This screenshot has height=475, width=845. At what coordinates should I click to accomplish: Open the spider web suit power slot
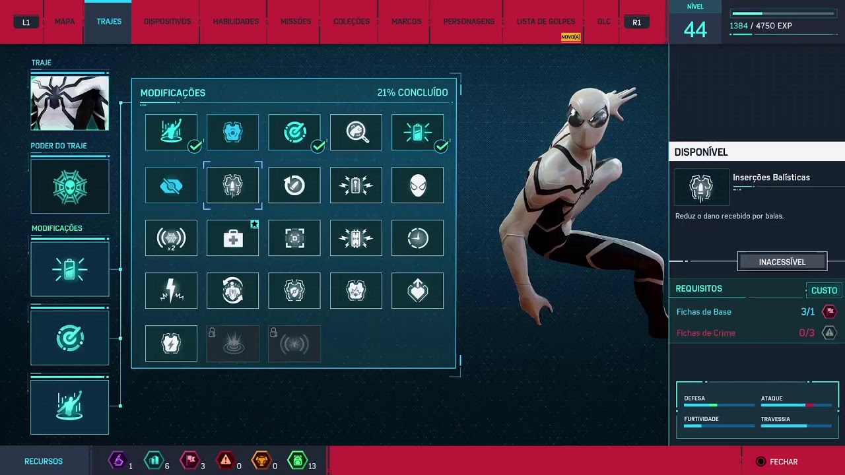(x=69, y=187)
